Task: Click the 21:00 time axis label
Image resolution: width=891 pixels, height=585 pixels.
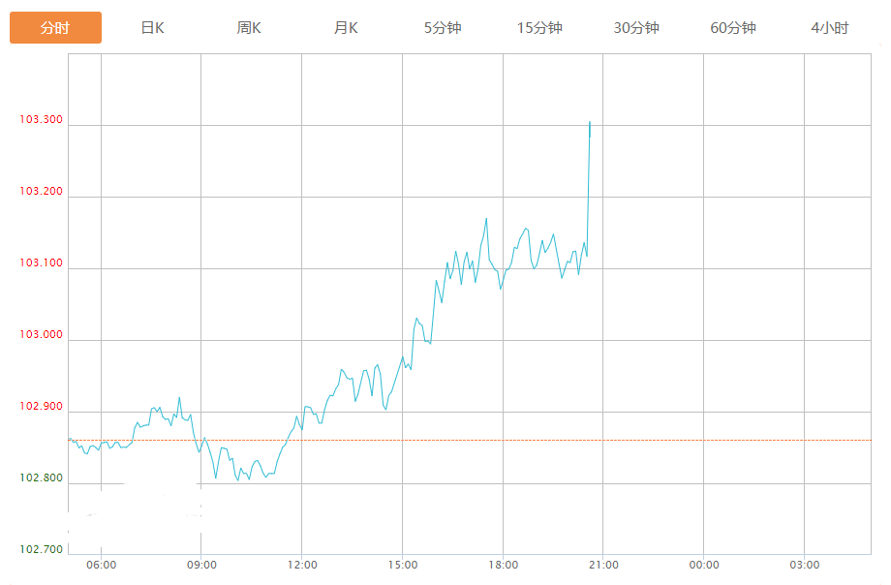Action: pyautogui.click(x=603, y=566)
